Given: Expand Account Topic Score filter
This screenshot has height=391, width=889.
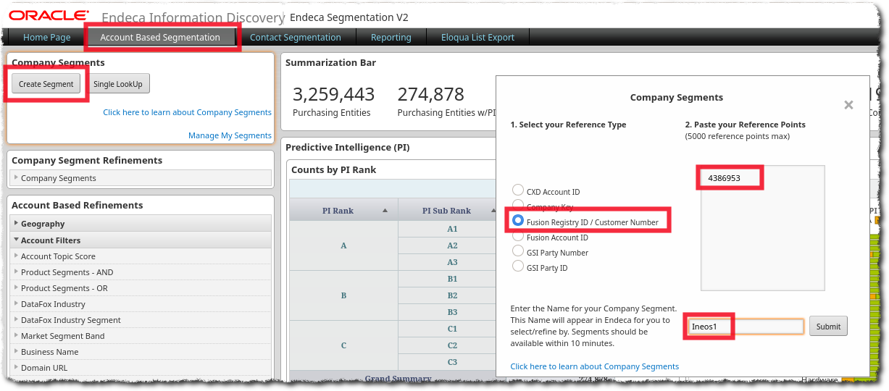Looking at the screenshot, I should coord(141,256).
